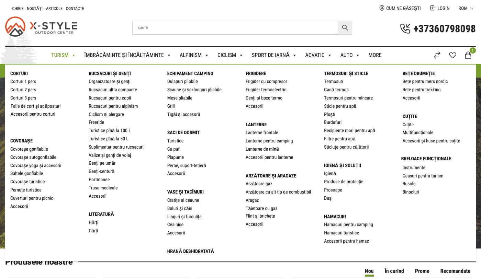
Task: Click the login door icon
Action: point(433,8)
